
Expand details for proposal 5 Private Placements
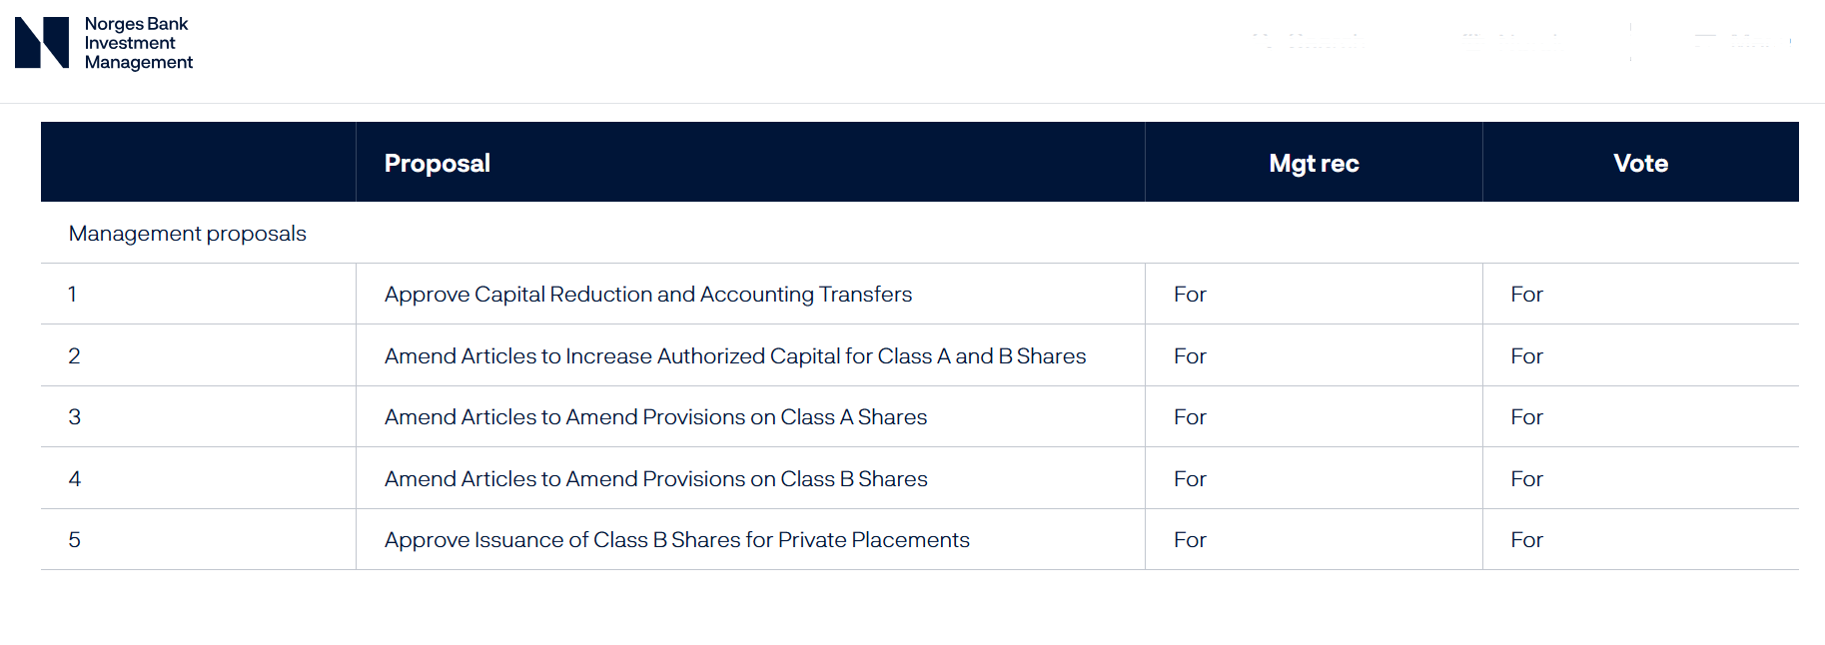click(676, 539)
